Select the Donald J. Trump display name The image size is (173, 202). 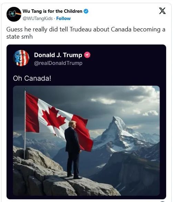(58, 55)
